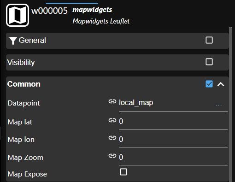Click the Common section title

click(x=24, y=84)
